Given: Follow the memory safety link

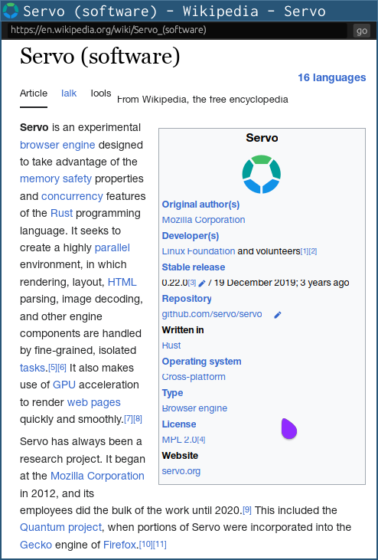Looking at the screenshot, I should [56, 178].
